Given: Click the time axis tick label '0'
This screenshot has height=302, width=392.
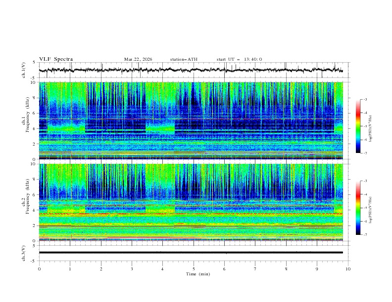Looking at the screenshot, I should click(x=39, y=269).
